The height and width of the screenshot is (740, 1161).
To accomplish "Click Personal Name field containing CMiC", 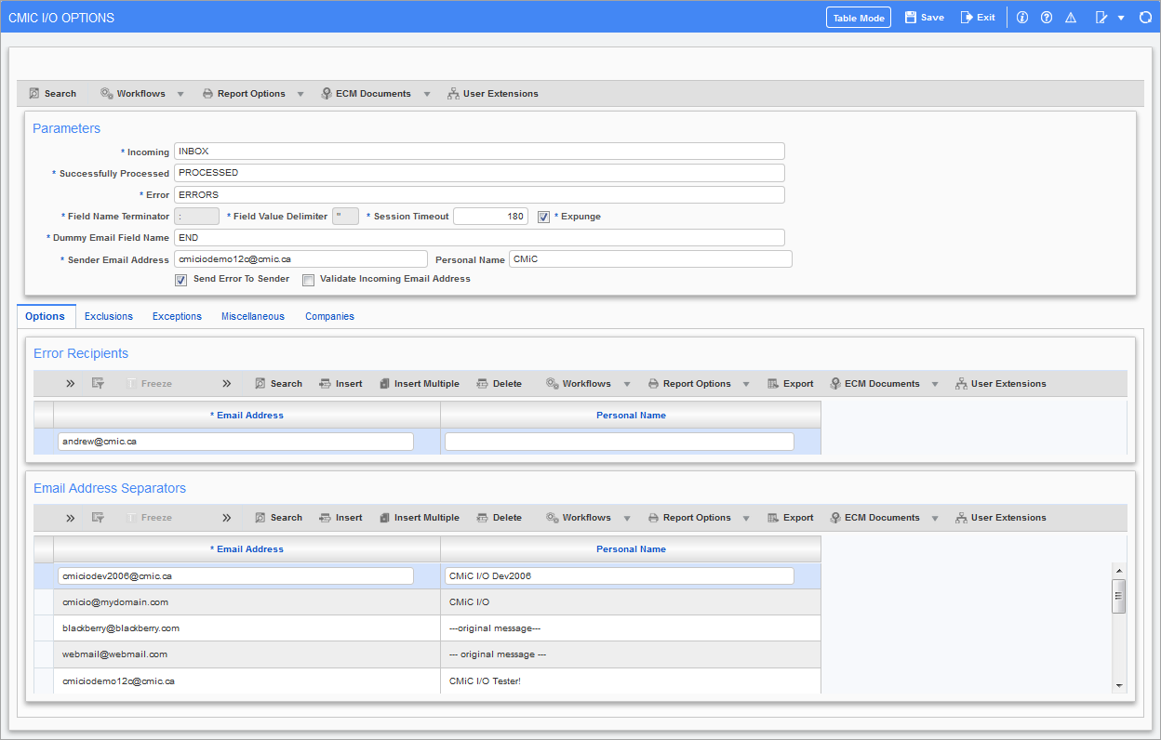I will click(x=650, y=259).
